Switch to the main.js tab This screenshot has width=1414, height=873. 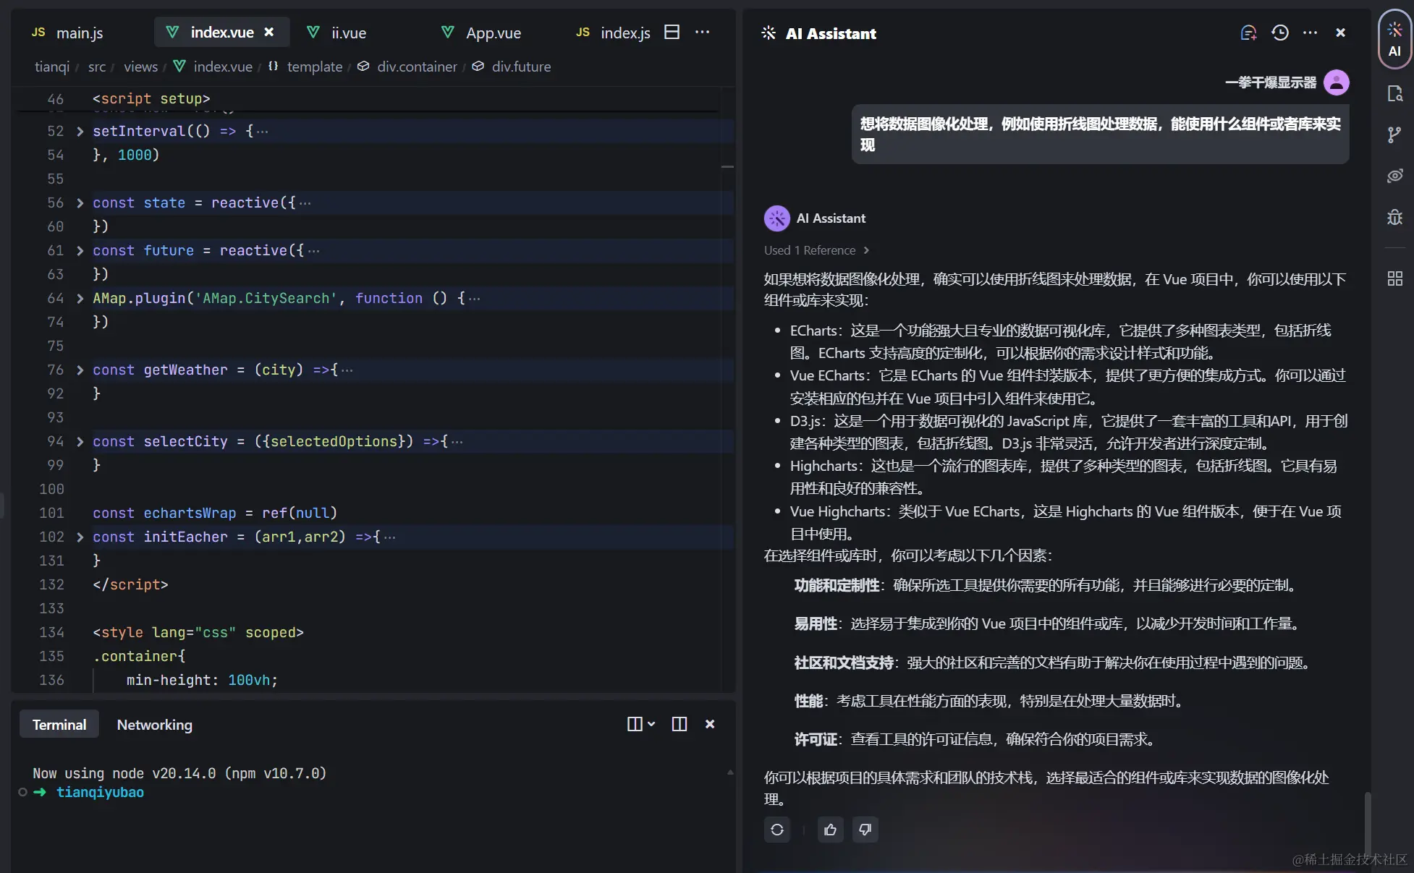click(79, 33)
